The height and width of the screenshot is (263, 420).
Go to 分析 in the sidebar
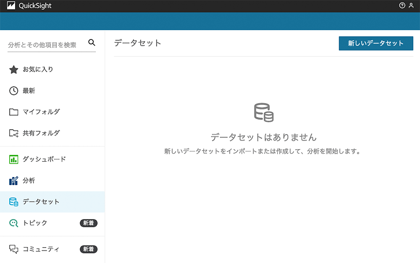(x=52, y=181)
